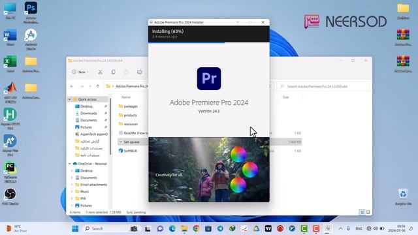Open the Aspen HYSYS desktop shortcut
This screenshot has height=235, width=418.
(10, 119)
